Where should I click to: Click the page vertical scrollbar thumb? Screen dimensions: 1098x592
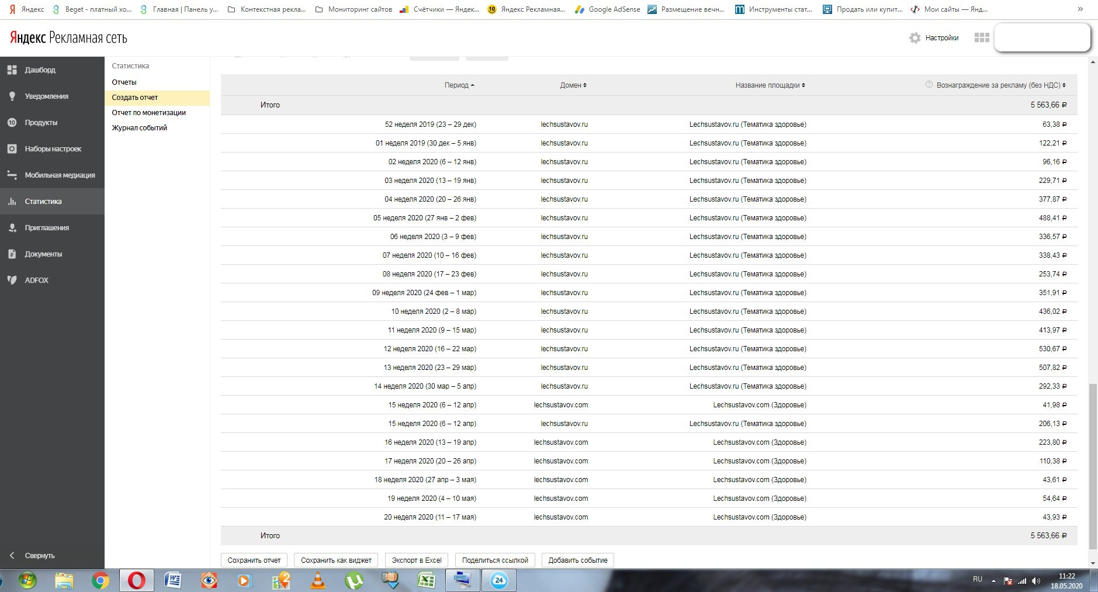(1093, 466)
